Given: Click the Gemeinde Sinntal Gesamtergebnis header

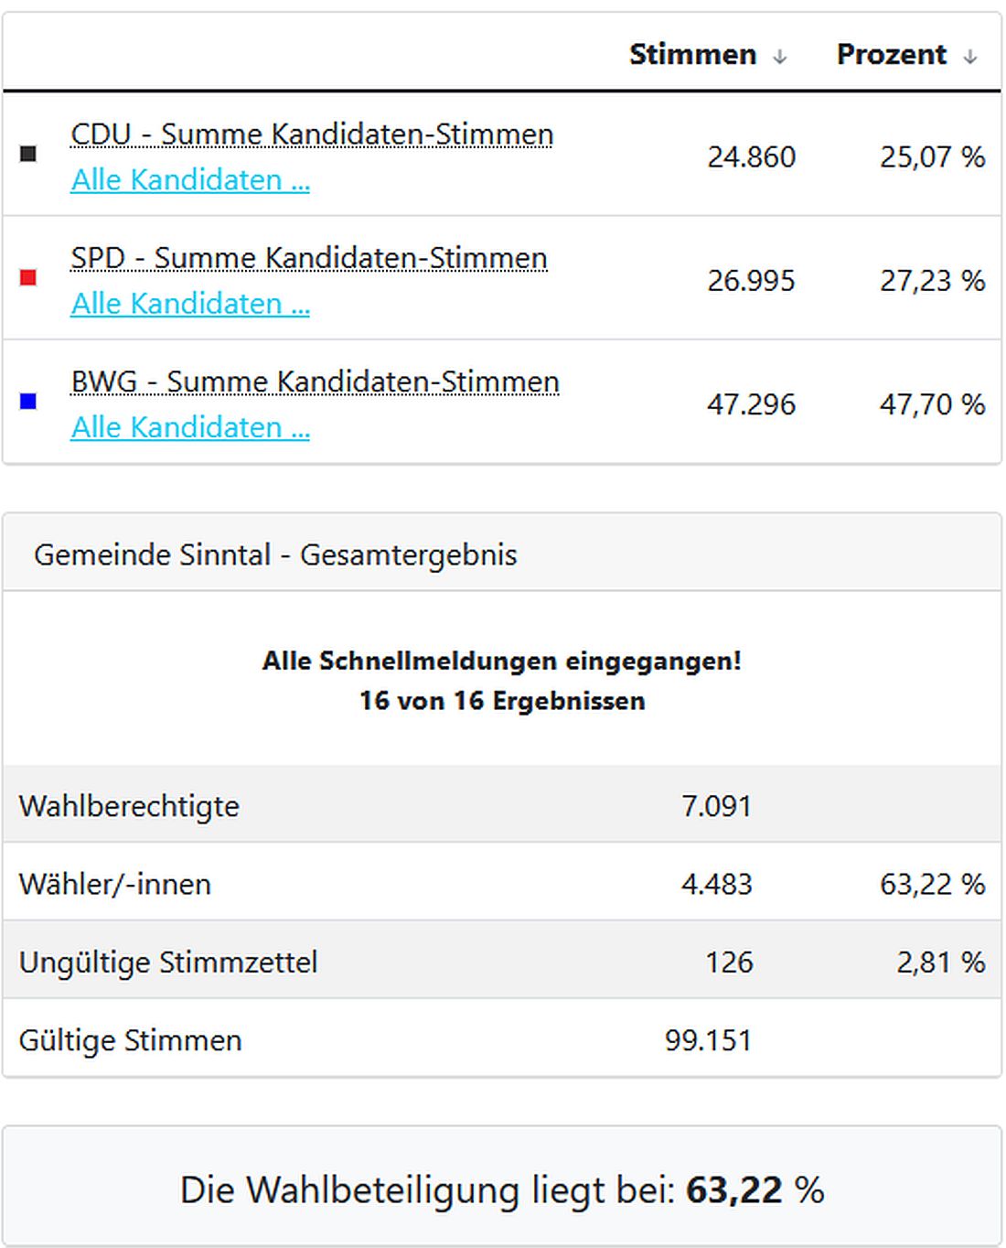Looking at the screenshot, I should [x=275, y=554].
